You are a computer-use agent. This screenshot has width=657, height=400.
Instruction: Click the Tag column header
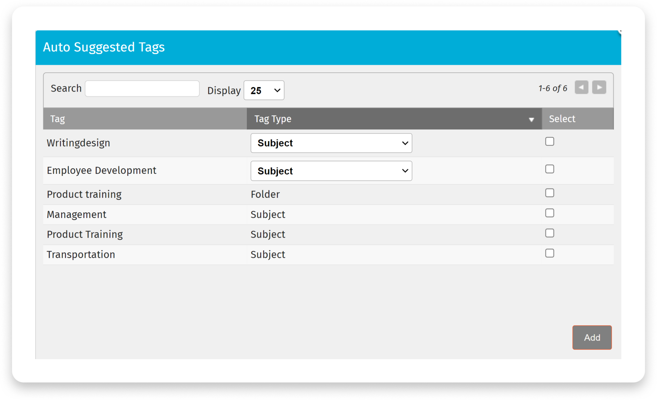tap(145, 119)
